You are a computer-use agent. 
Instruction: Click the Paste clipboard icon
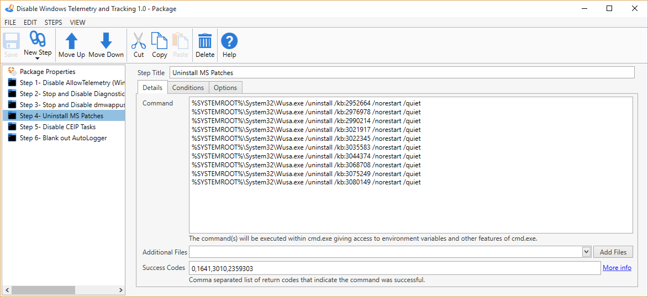point(180,41)
